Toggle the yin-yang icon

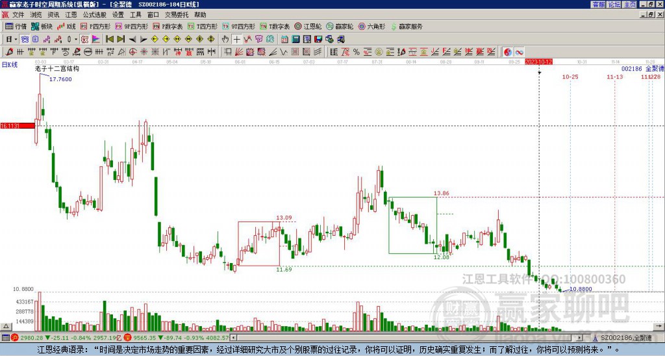(x=507, y=52)
